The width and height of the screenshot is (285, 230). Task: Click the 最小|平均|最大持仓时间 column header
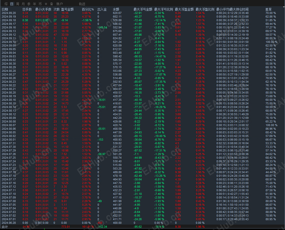[232, 9]
